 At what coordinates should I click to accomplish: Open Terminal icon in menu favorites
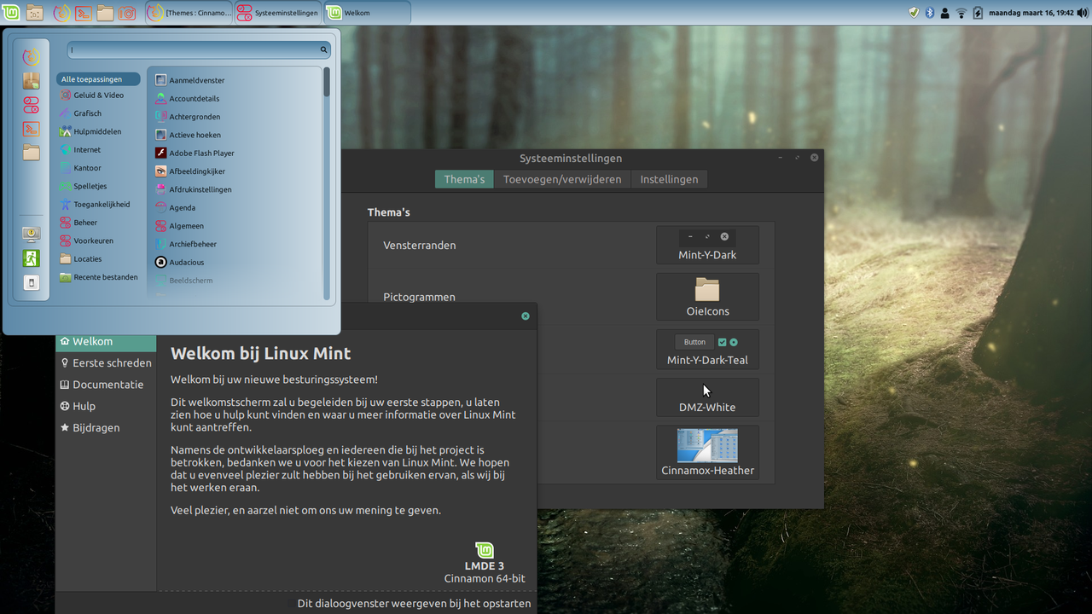click(31, 129)
